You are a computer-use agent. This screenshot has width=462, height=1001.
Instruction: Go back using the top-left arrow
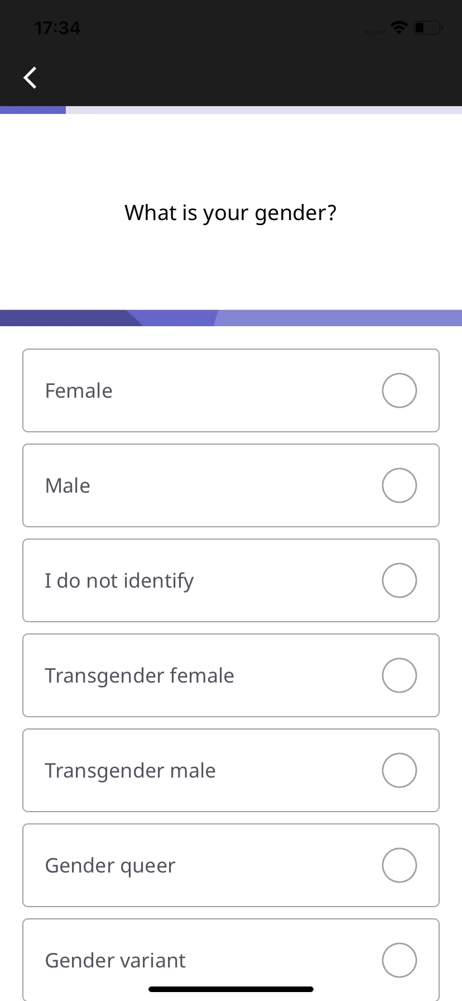(x=30, y=78)
